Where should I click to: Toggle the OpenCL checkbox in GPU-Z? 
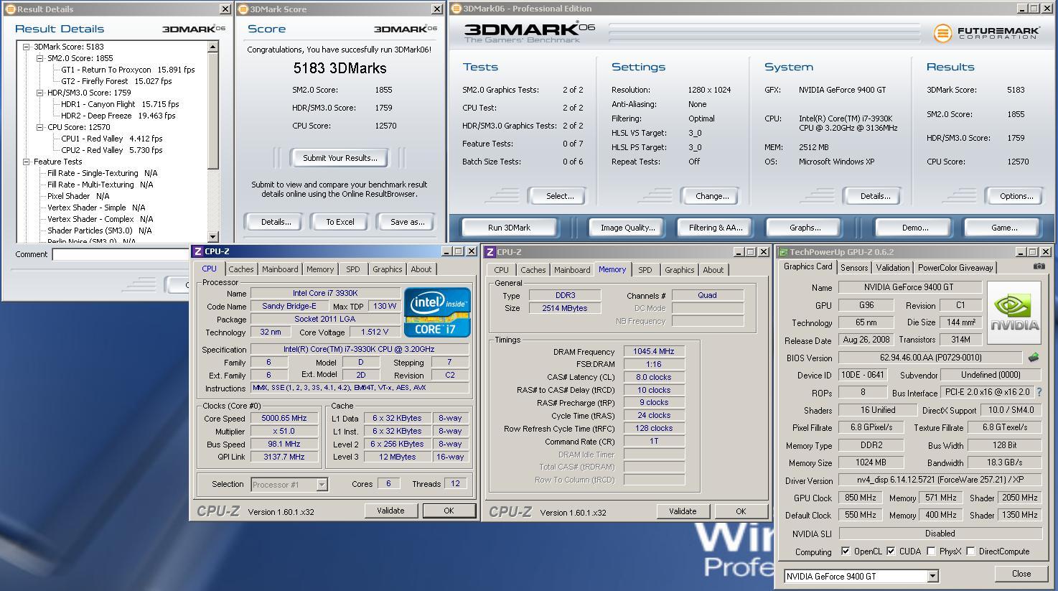(x=846, y=552)
